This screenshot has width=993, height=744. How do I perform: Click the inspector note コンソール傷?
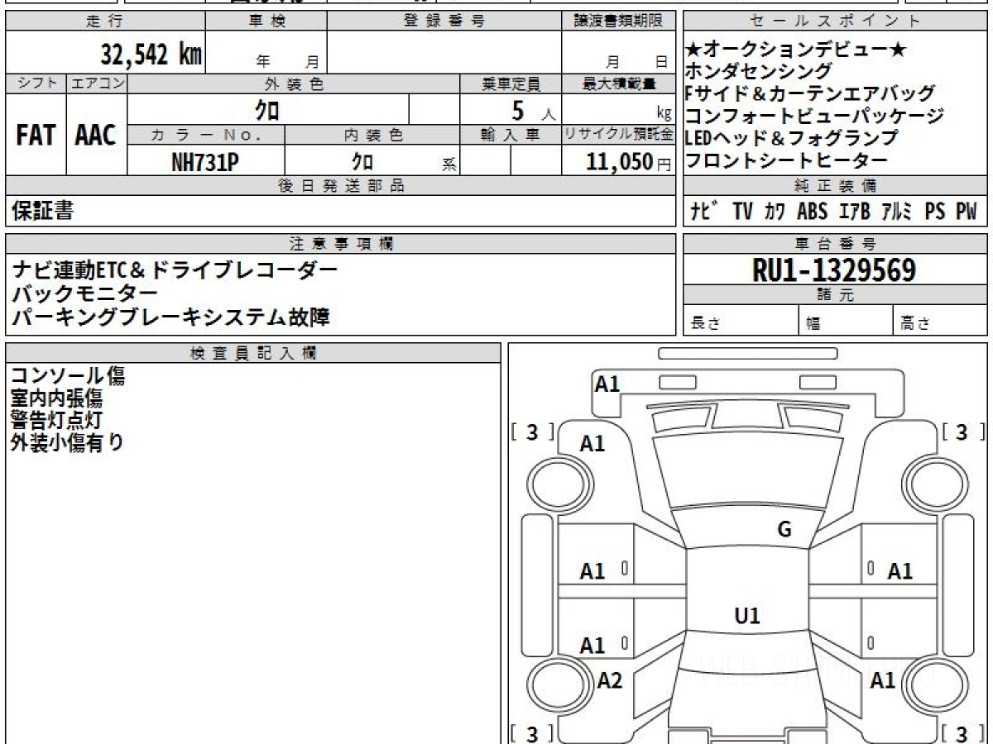coord(68,377)
